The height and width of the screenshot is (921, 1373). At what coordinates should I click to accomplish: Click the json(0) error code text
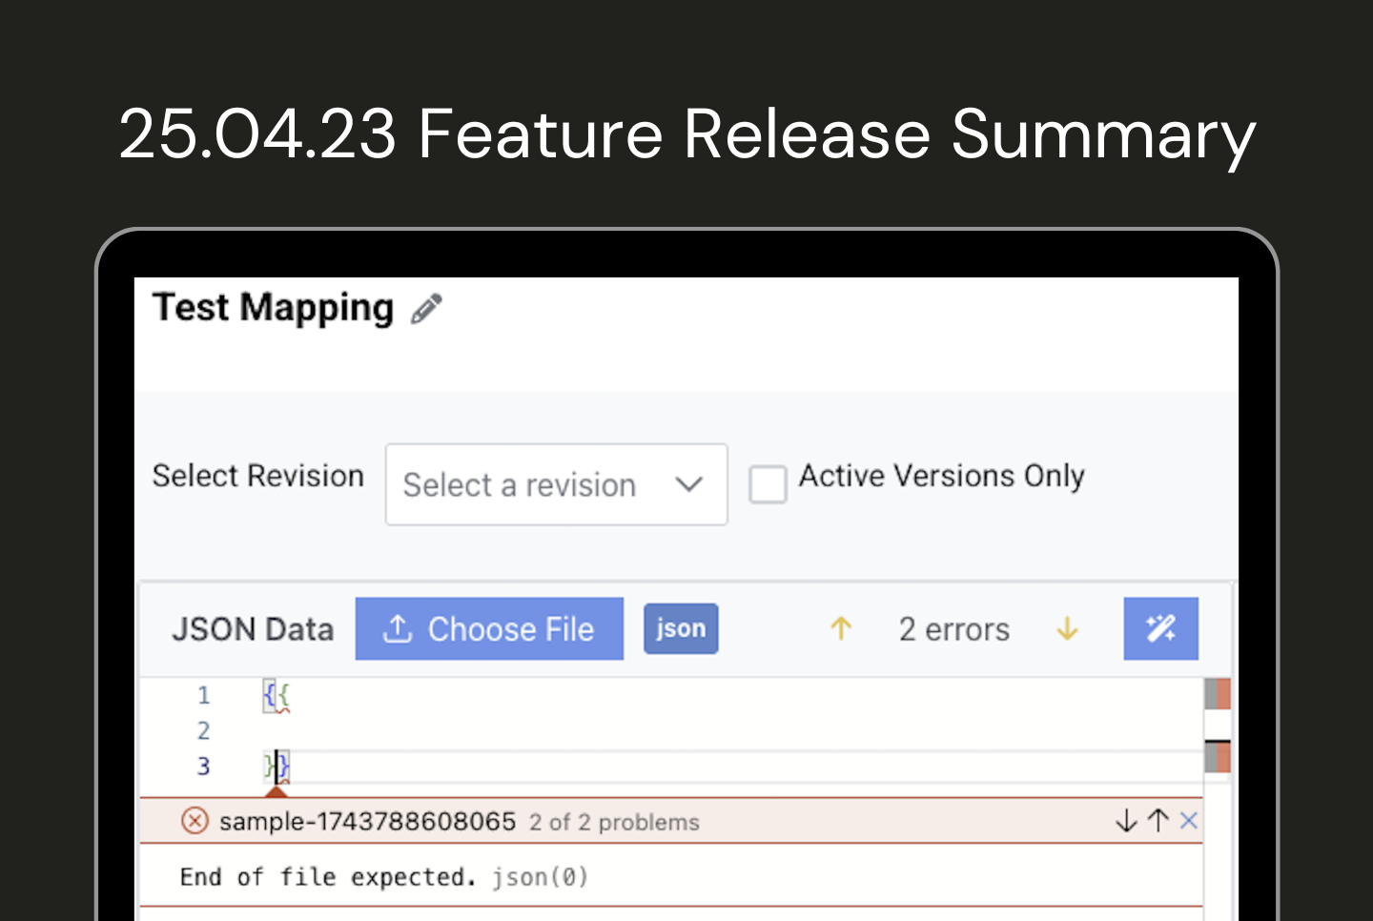[541, 877]
